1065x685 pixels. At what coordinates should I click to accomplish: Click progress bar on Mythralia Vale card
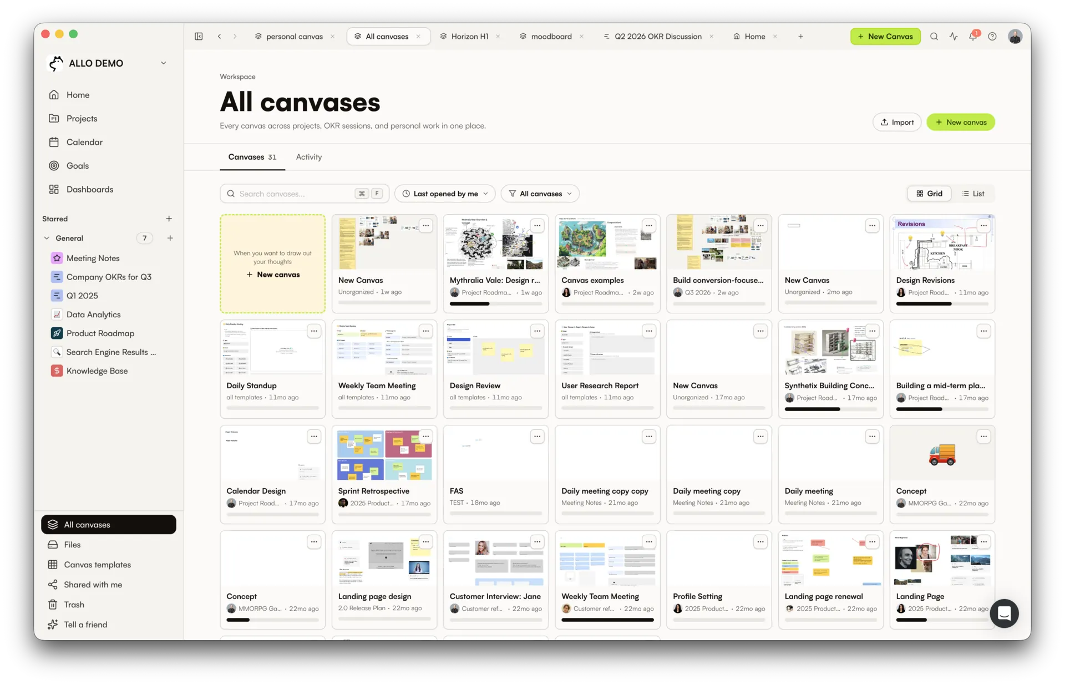pos(495,303)
